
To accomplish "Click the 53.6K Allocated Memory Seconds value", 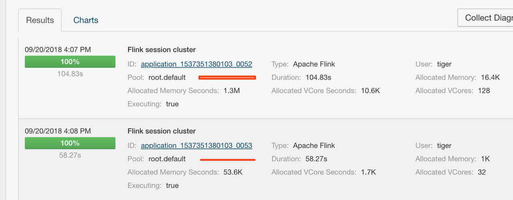I will tap(233, 172).
